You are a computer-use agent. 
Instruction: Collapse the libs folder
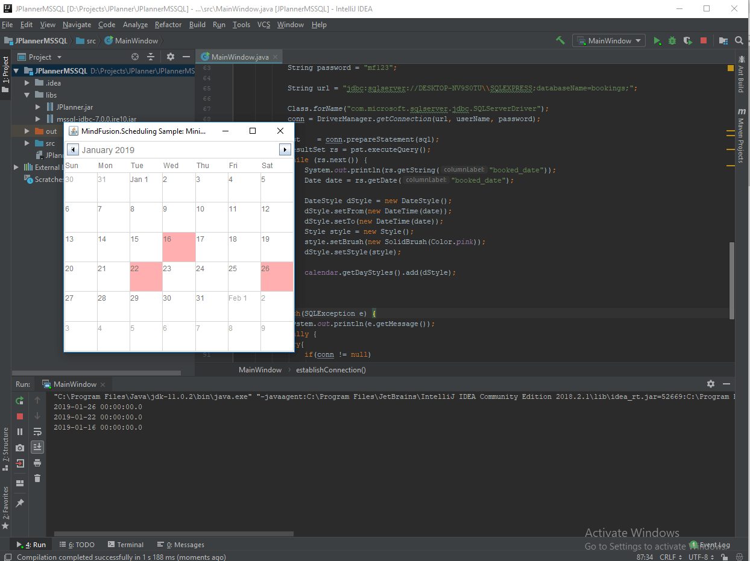point(27,95)
